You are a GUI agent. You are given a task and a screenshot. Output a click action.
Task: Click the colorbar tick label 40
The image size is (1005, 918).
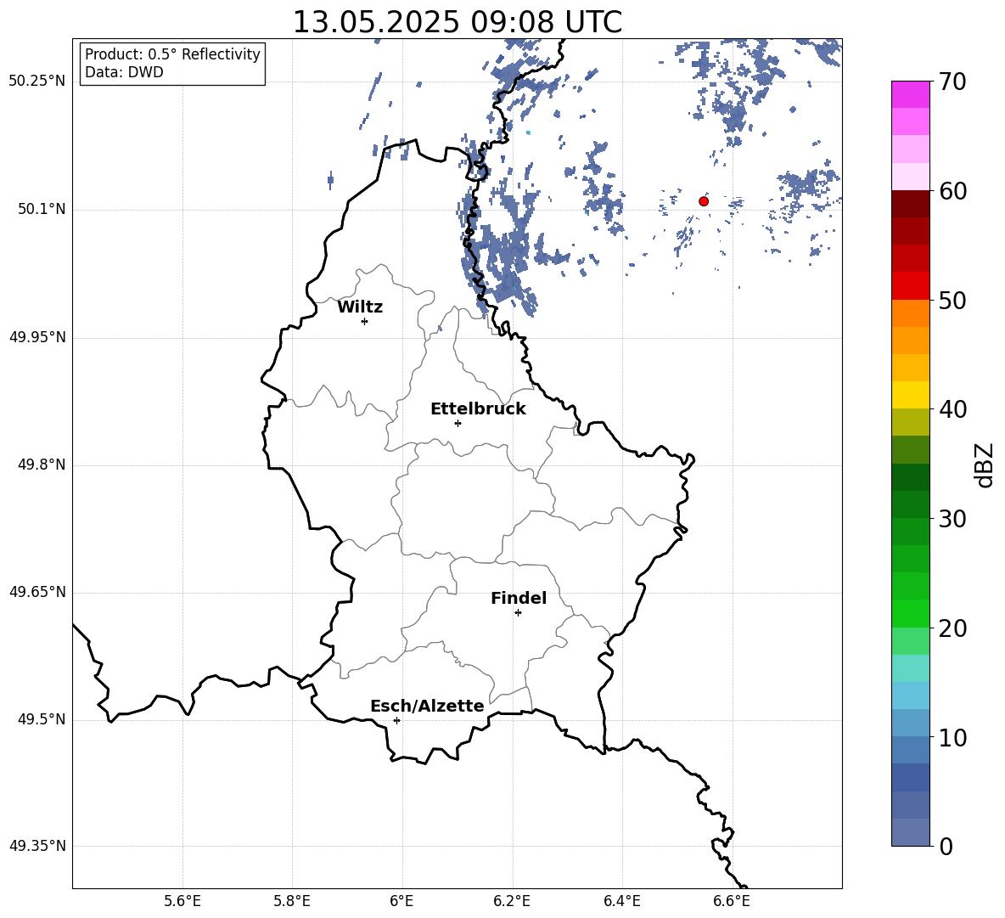(x=952, y=409)
